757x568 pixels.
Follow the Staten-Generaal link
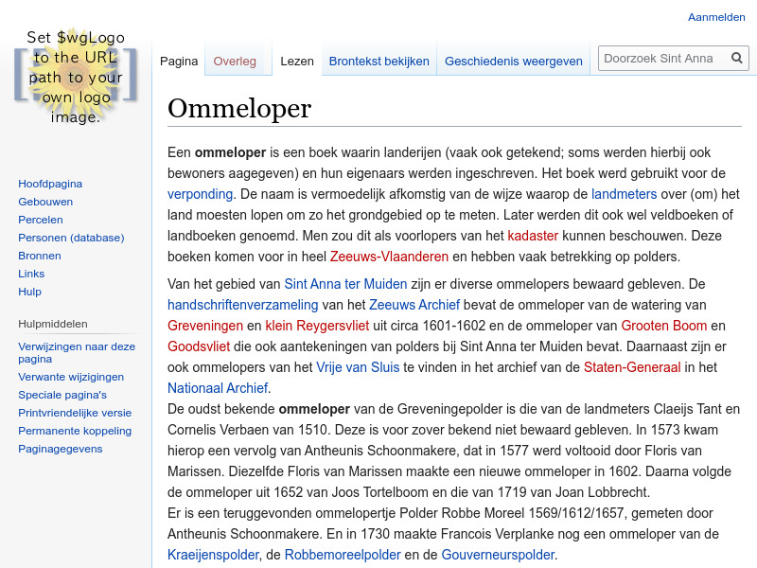coord(633,366)
